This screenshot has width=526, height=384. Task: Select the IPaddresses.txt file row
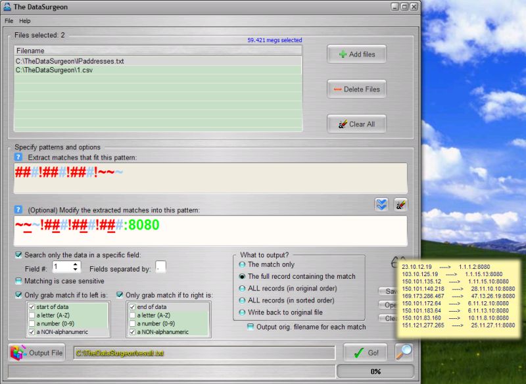(x=158, y=61)
